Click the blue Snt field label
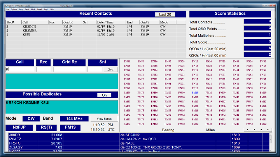Image resolution: width=280 pixels, height=157 pixels. [103, 62]
